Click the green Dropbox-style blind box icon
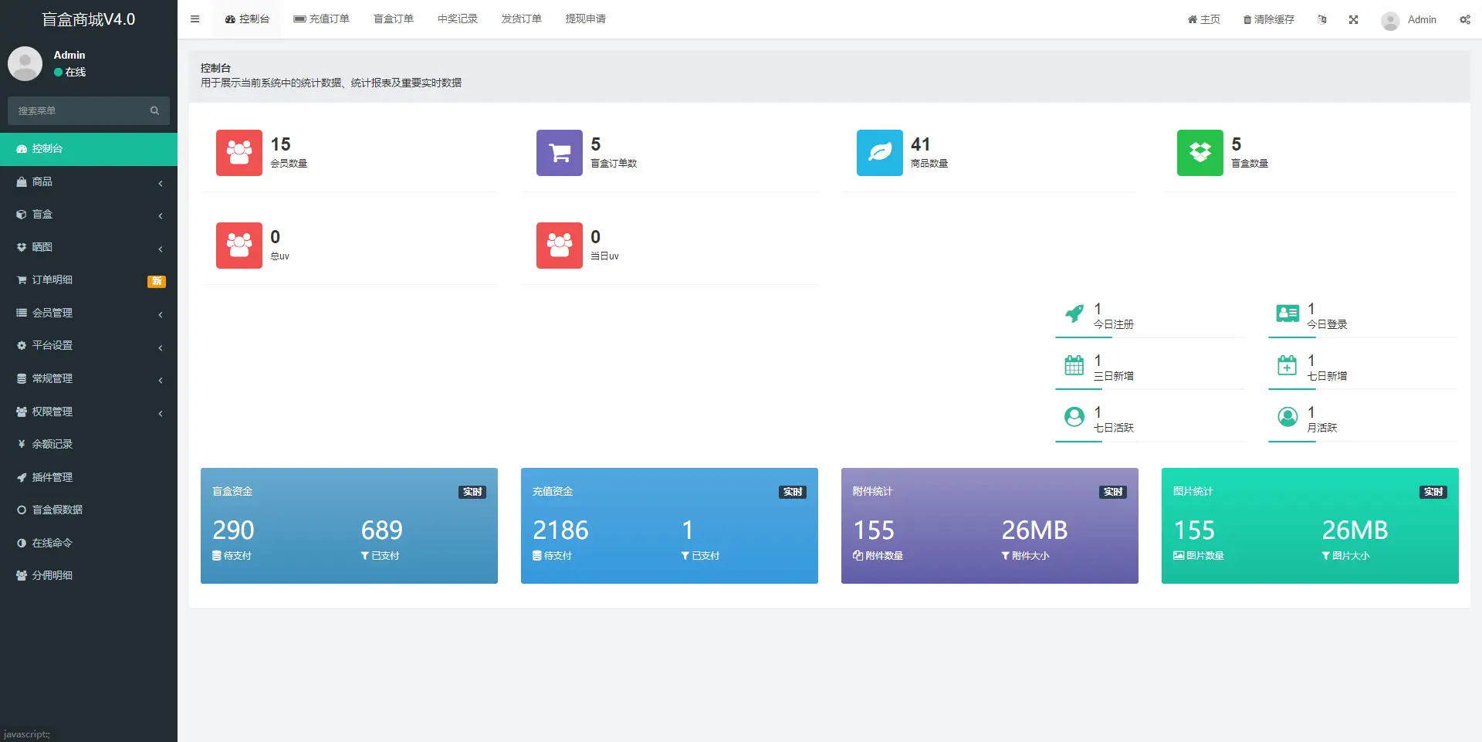 click(1199, 153)
